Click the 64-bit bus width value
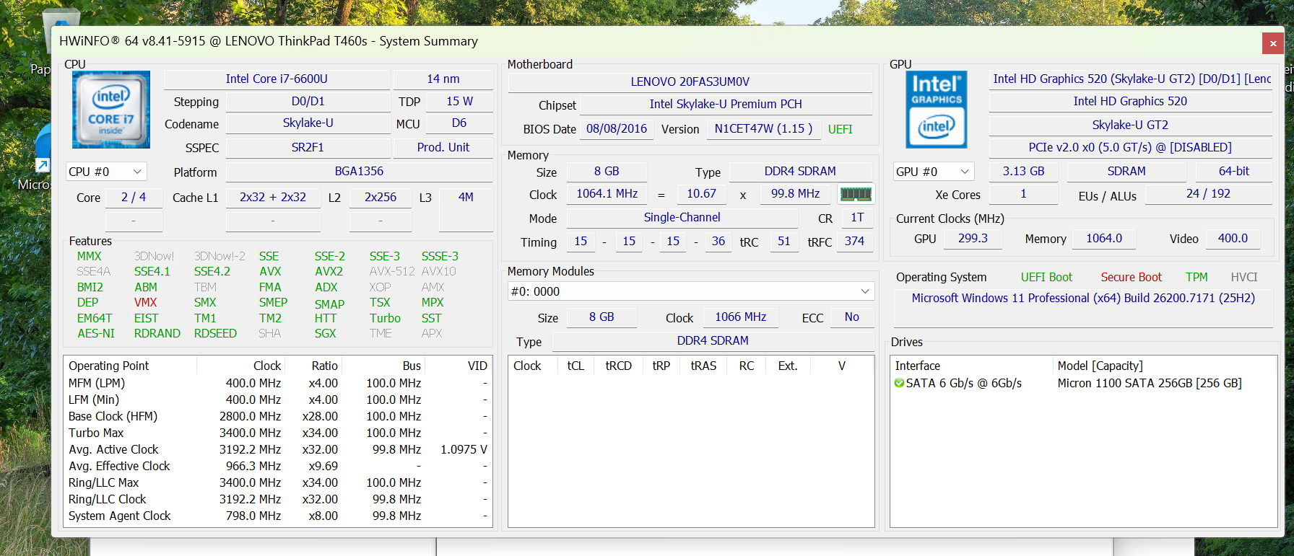Screen dimensions: 1294x556 point(1234,171)
